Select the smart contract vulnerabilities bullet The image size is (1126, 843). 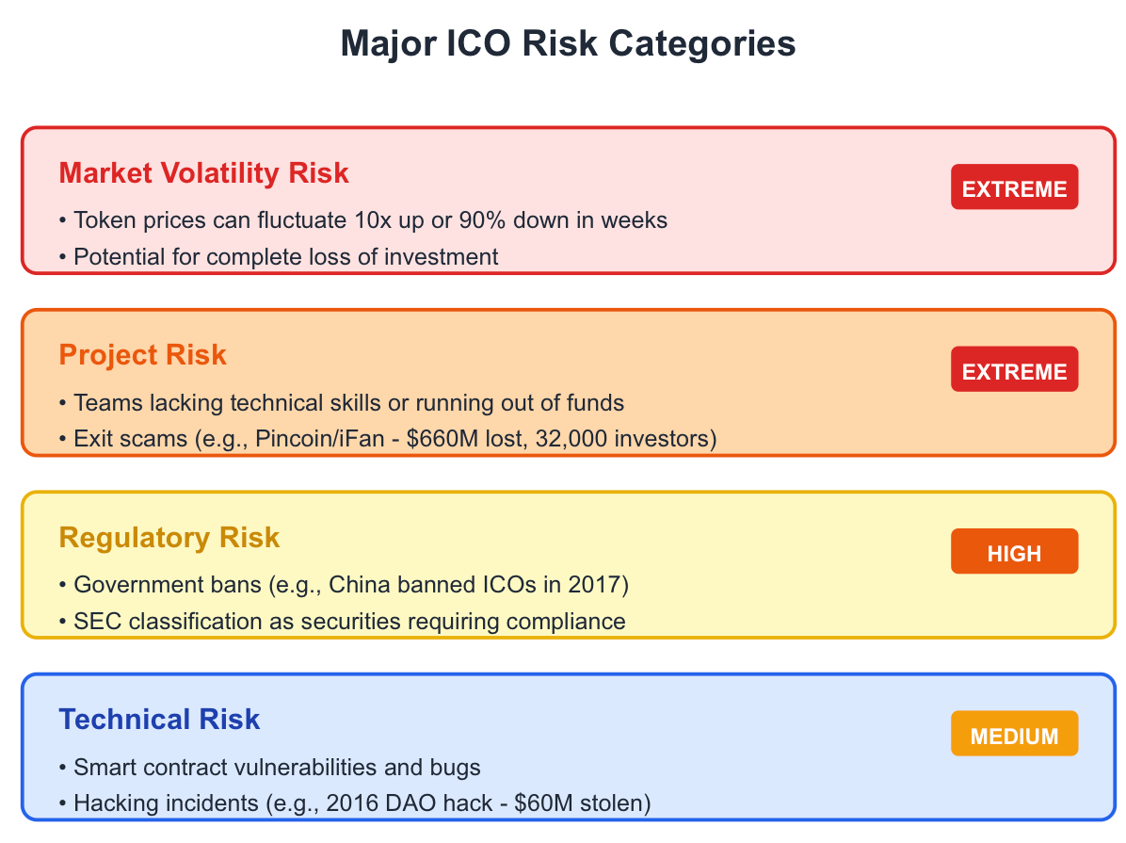[269, 768]
